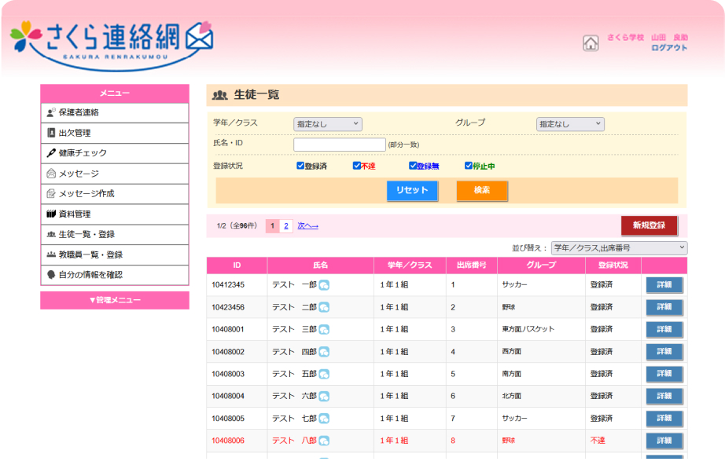
Task: Click chat icon beside テスト 六郎
Action: click(324, 396)
